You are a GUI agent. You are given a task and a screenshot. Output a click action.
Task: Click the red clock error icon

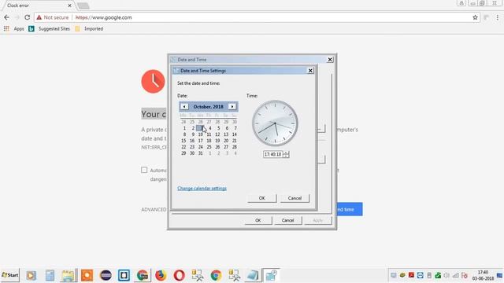153,82
